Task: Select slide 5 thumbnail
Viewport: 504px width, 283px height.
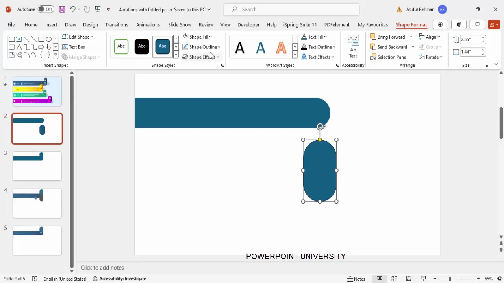Action: coord(37,241)
